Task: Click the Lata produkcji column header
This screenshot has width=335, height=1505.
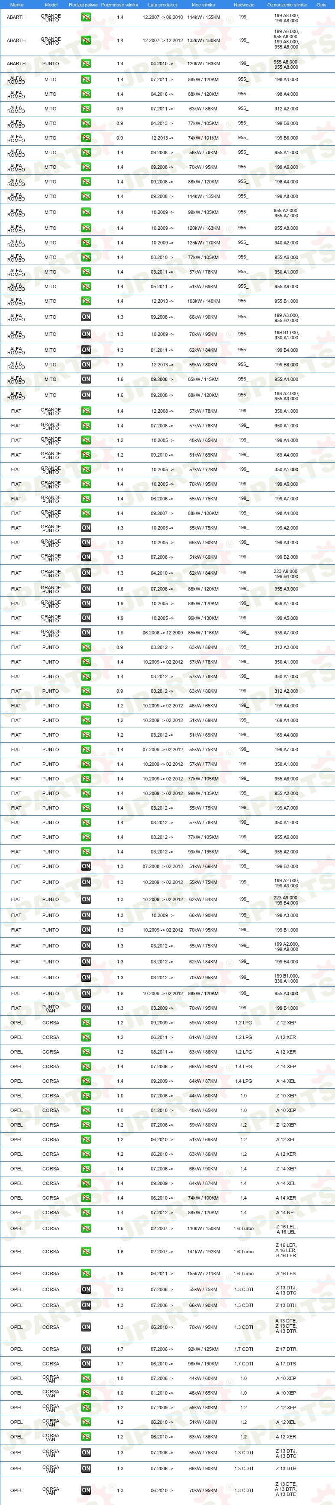Action: [x=162, y=5]
